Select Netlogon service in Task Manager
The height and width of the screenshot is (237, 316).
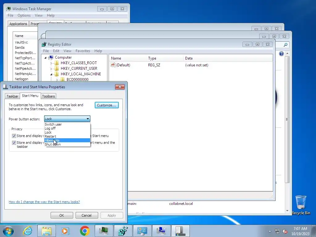[x=21, y=79]
